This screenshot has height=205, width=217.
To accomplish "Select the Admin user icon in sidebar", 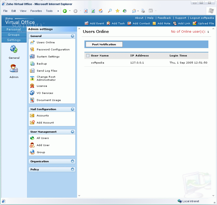I will tap(14, 68).
